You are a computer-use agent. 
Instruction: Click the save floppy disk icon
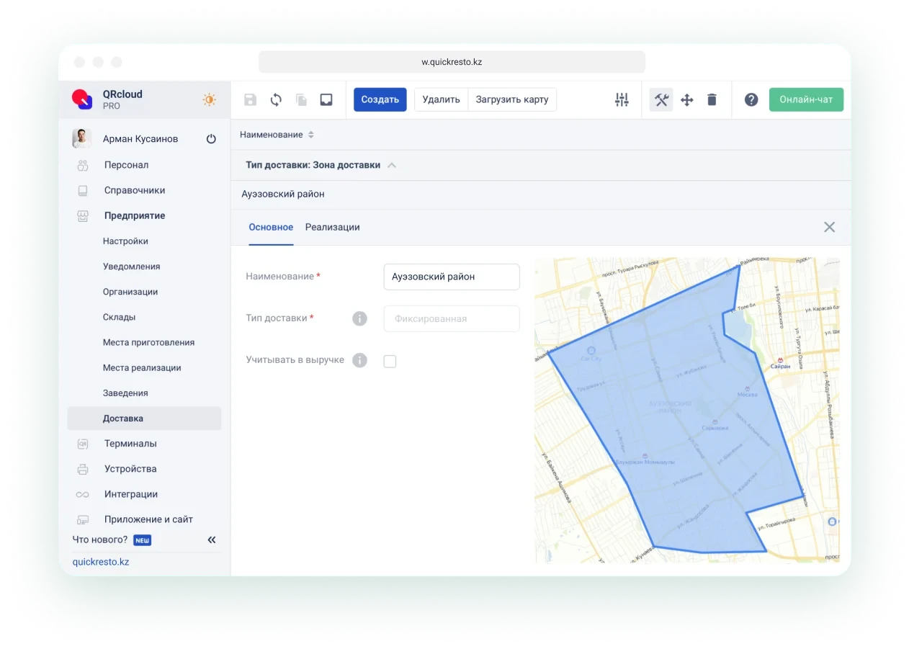pyautogui.click(x=250, y=100)
